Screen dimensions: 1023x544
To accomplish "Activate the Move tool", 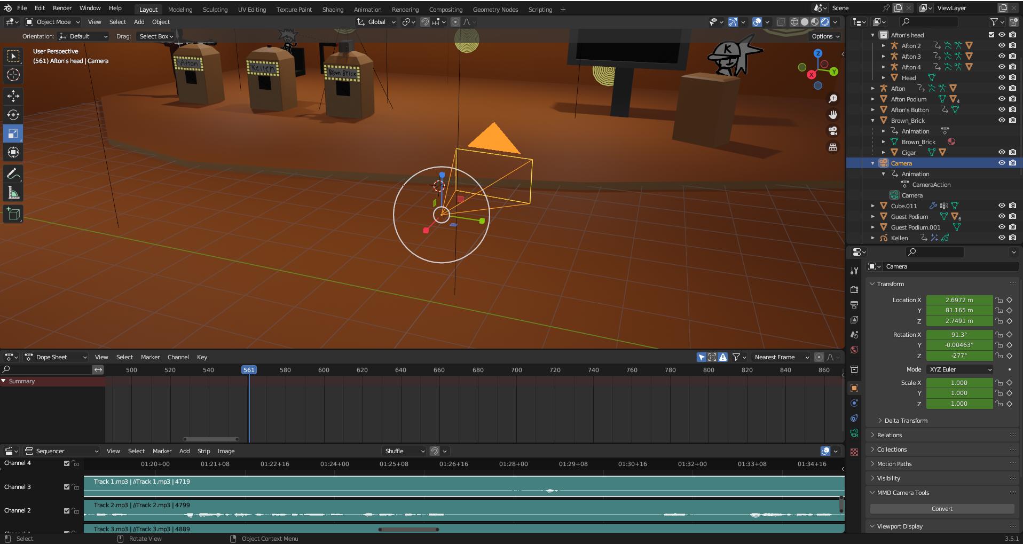I will click(13, 96).
